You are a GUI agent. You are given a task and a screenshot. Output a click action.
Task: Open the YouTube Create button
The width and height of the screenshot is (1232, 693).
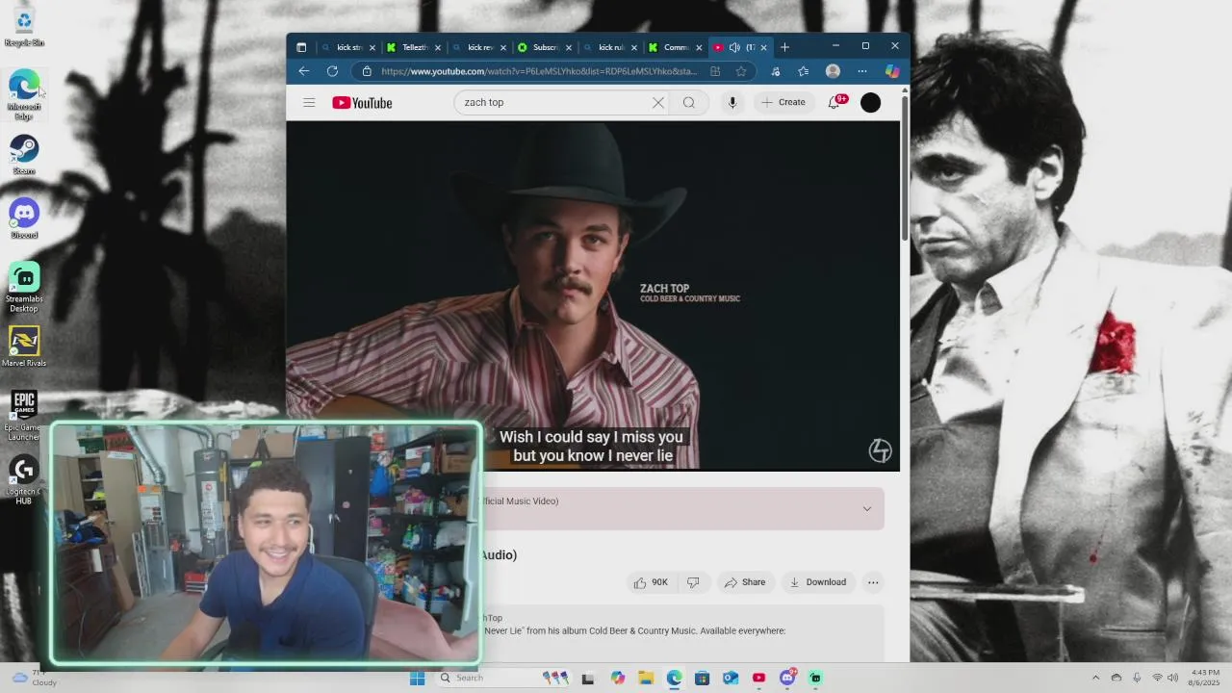click(x=783, y=102)
